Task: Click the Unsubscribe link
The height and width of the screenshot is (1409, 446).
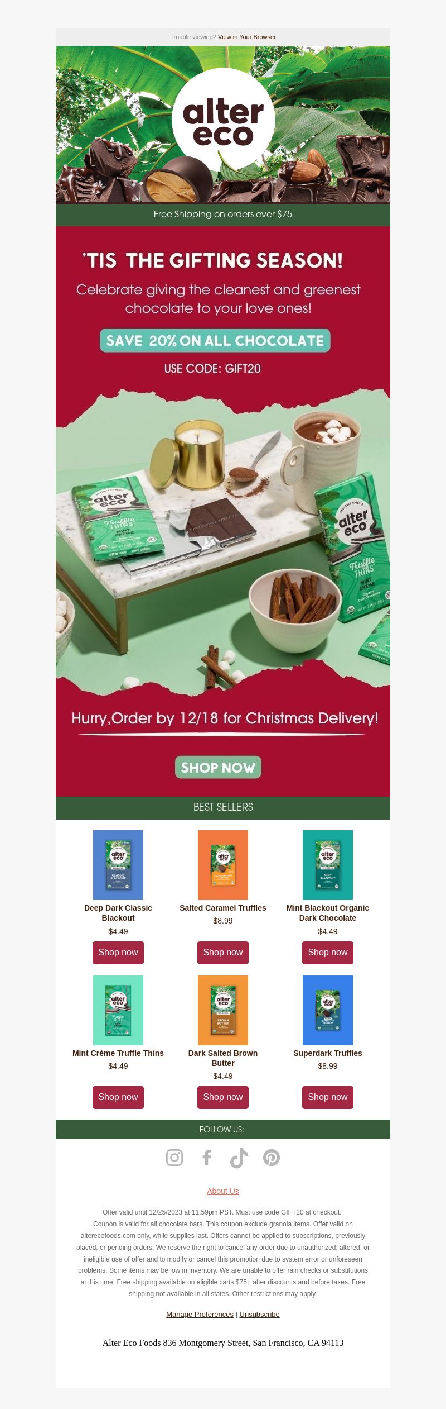Action: click(x=260, y=1314)
